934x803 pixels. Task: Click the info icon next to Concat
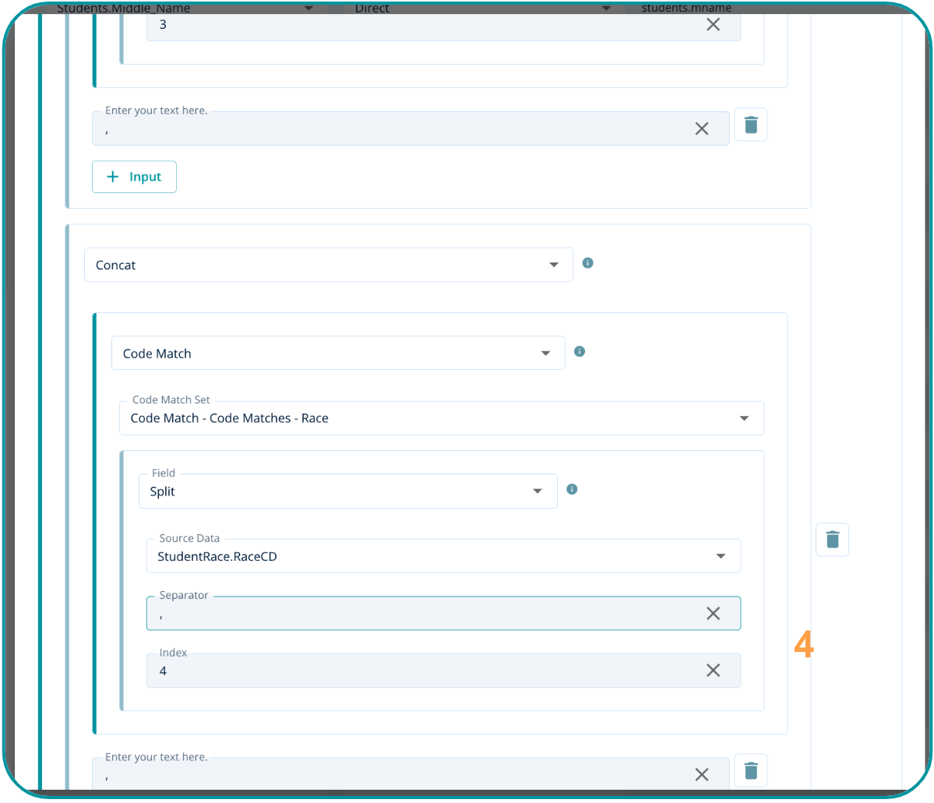pos(588,263)
